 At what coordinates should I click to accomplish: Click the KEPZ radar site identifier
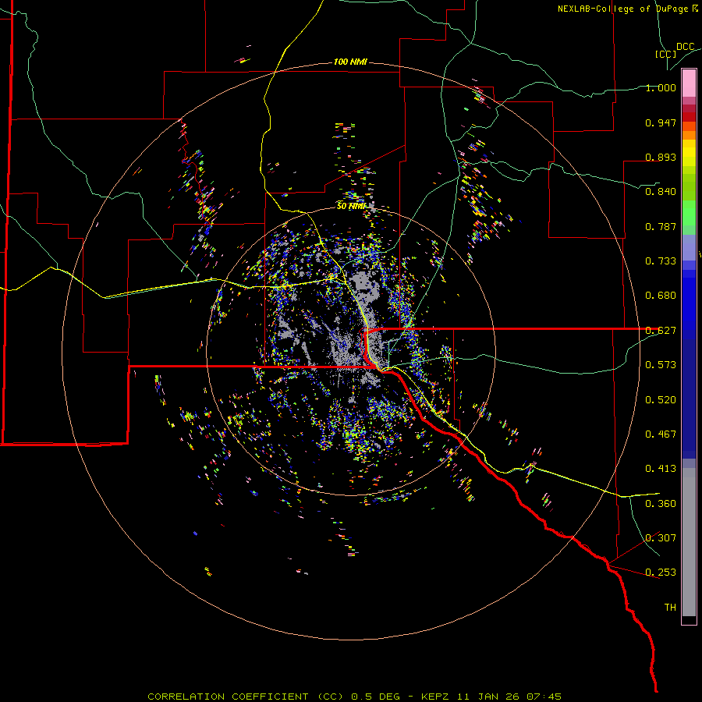click(436, 697)
